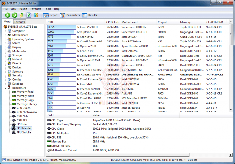Select the Operating System icon

[9, 39]
